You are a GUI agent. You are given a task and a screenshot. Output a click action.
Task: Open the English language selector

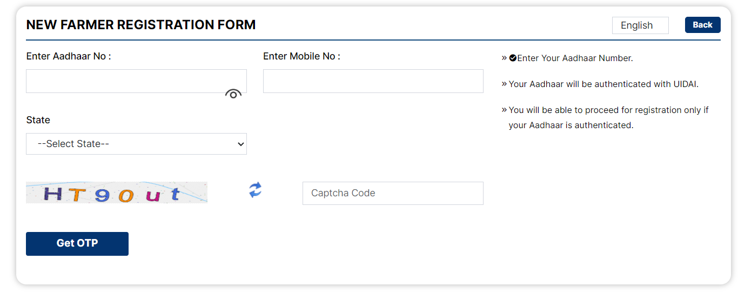pyautogui.click(x=640, y=25)
